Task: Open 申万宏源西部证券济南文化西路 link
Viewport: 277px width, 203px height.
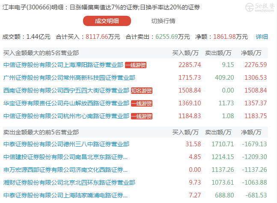Action: [66, 170]
